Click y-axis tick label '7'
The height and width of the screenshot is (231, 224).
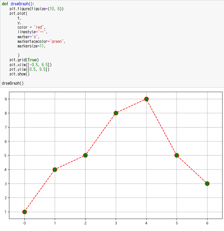point(6,127)
